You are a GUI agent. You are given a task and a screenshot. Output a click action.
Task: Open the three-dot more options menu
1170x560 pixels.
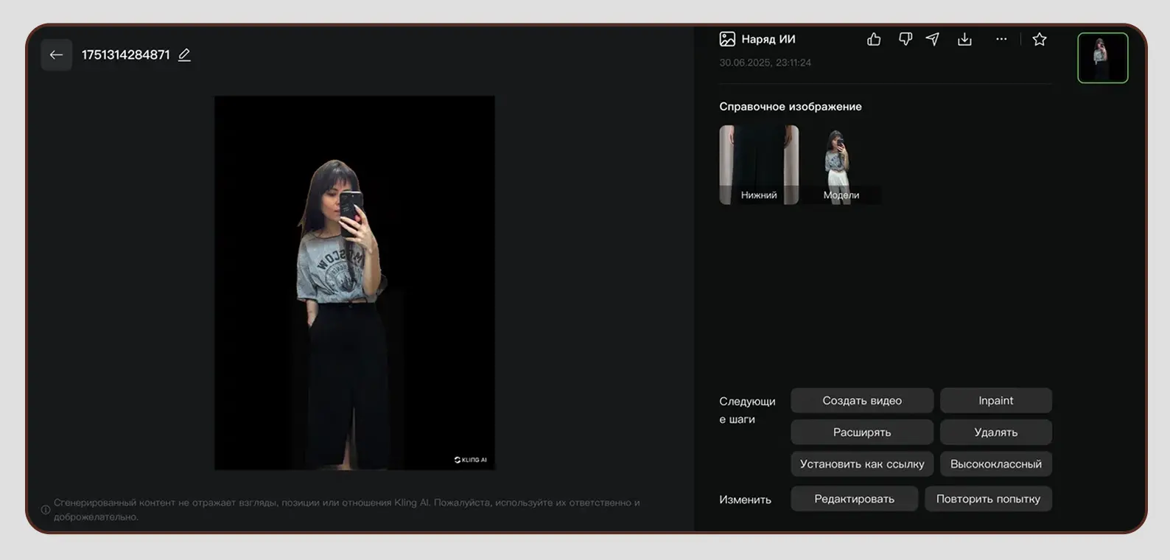tap(1001, 40)
